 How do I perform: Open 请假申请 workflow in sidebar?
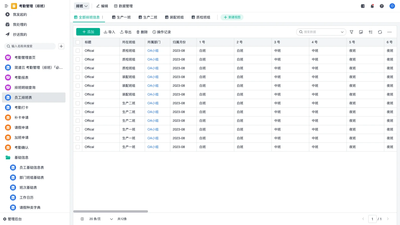pos(34,127)
